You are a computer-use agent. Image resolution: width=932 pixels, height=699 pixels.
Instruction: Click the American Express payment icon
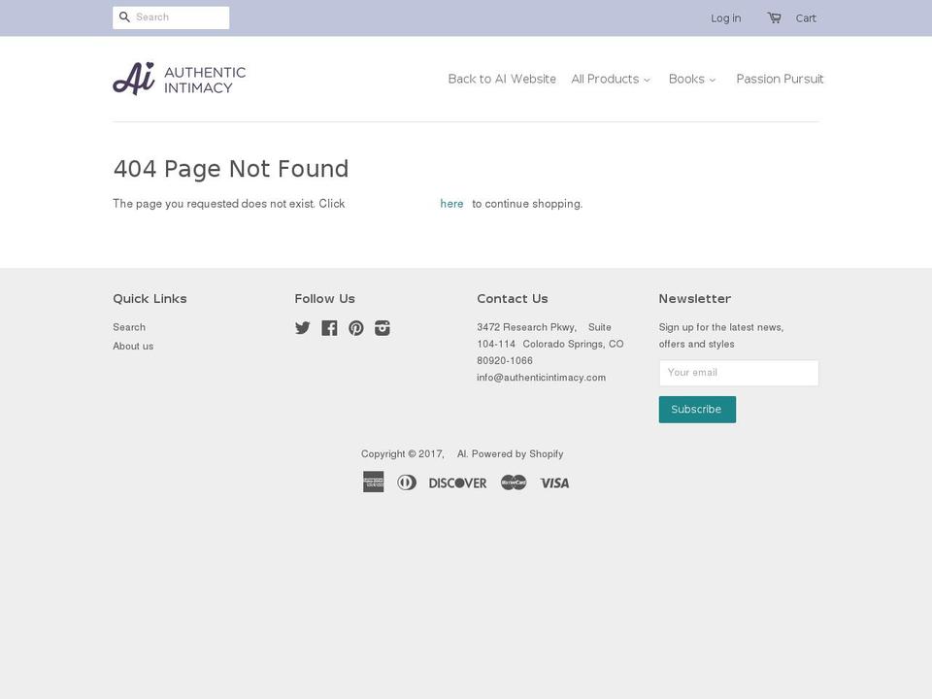[x=373, y=483]
